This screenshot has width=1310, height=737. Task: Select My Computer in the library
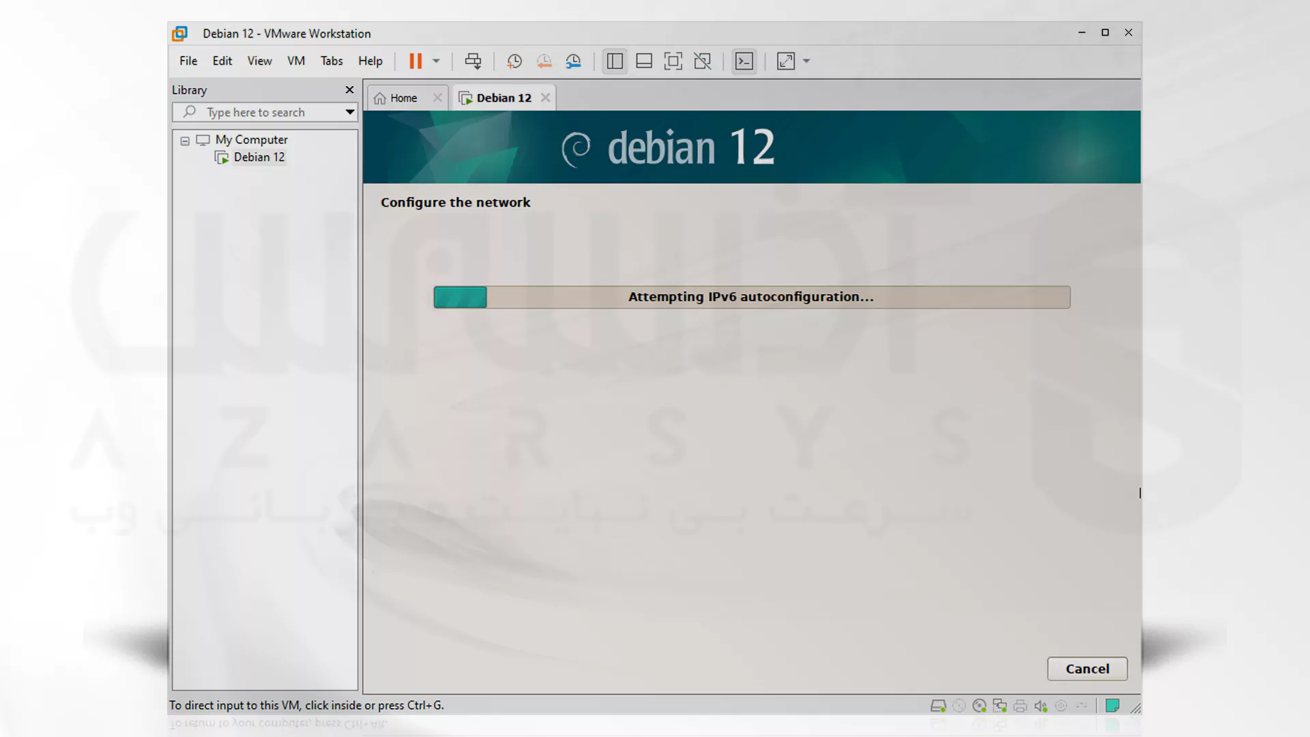[252, 140]
